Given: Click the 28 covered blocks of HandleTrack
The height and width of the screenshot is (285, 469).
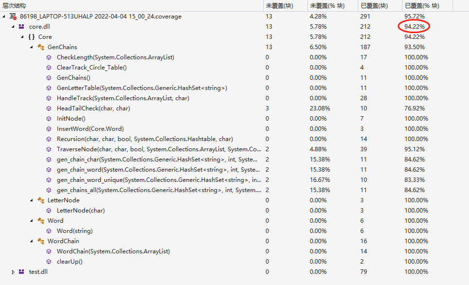Looking at the screenshot, I should point(364,98).
